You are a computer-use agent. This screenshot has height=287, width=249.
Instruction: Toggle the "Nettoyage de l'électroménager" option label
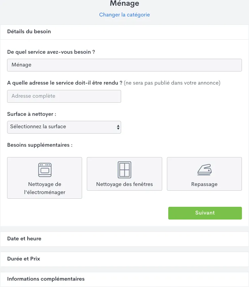[x=44, y=188]
